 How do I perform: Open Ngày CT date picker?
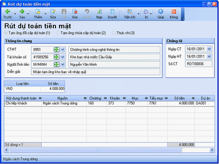tap(209, 49)
